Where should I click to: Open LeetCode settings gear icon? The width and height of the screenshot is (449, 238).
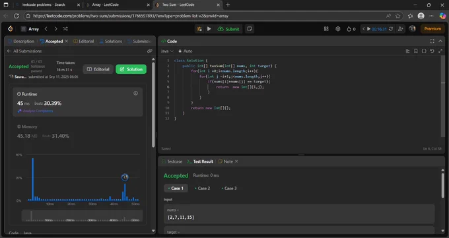point(338,29)
